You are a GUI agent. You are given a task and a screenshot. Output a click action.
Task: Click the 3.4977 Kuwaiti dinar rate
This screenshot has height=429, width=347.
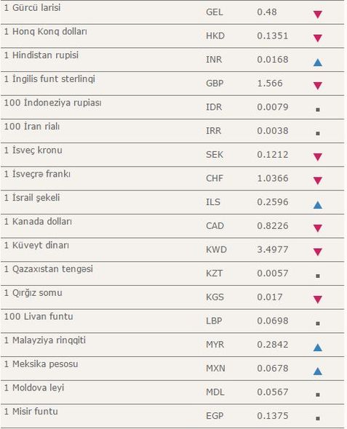coord(273,249)
